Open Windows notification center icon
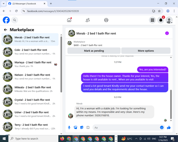This screenshot has width=178, height=142. [x=173, y=138]
